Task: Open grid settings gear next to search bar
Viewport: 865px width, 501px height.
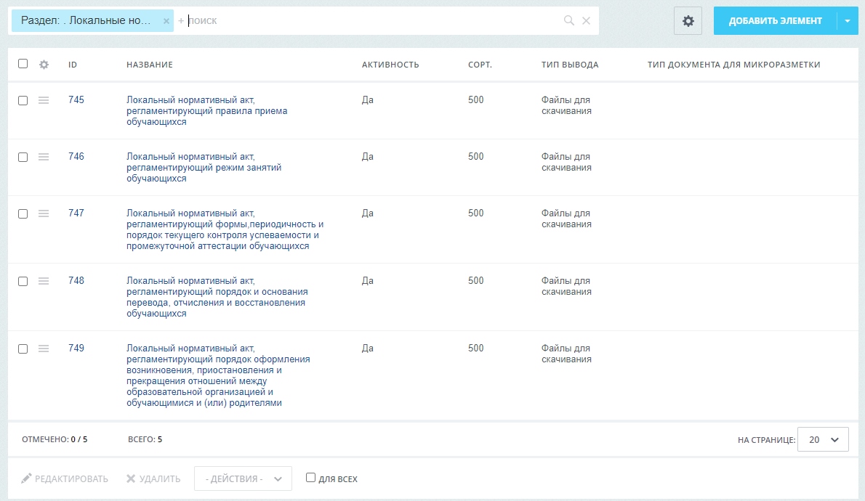Action: (x=688, y=21)
